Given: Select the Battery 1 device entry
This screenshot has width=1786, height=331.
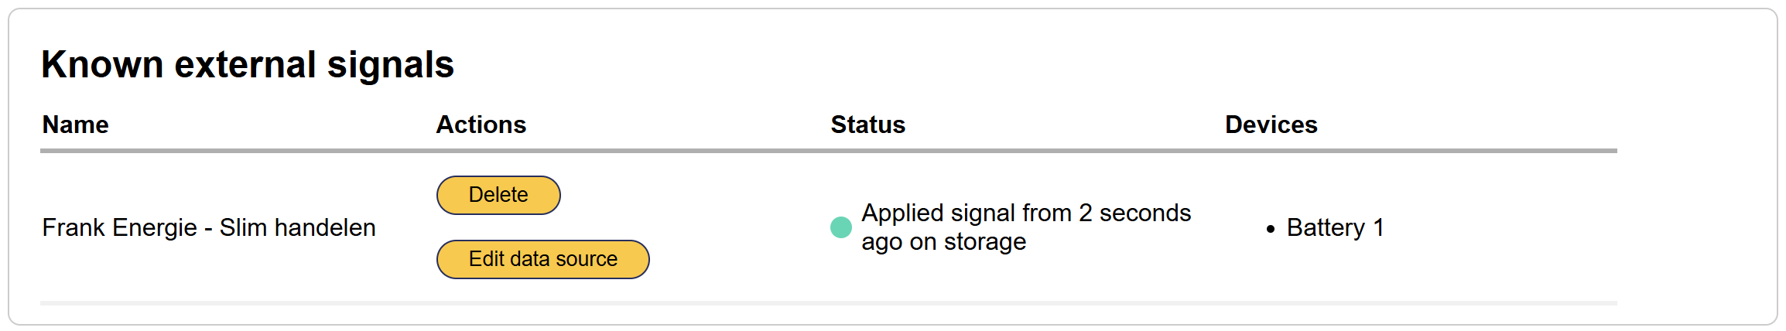Looking at the screenshot, I should (x=1335, y=227).
